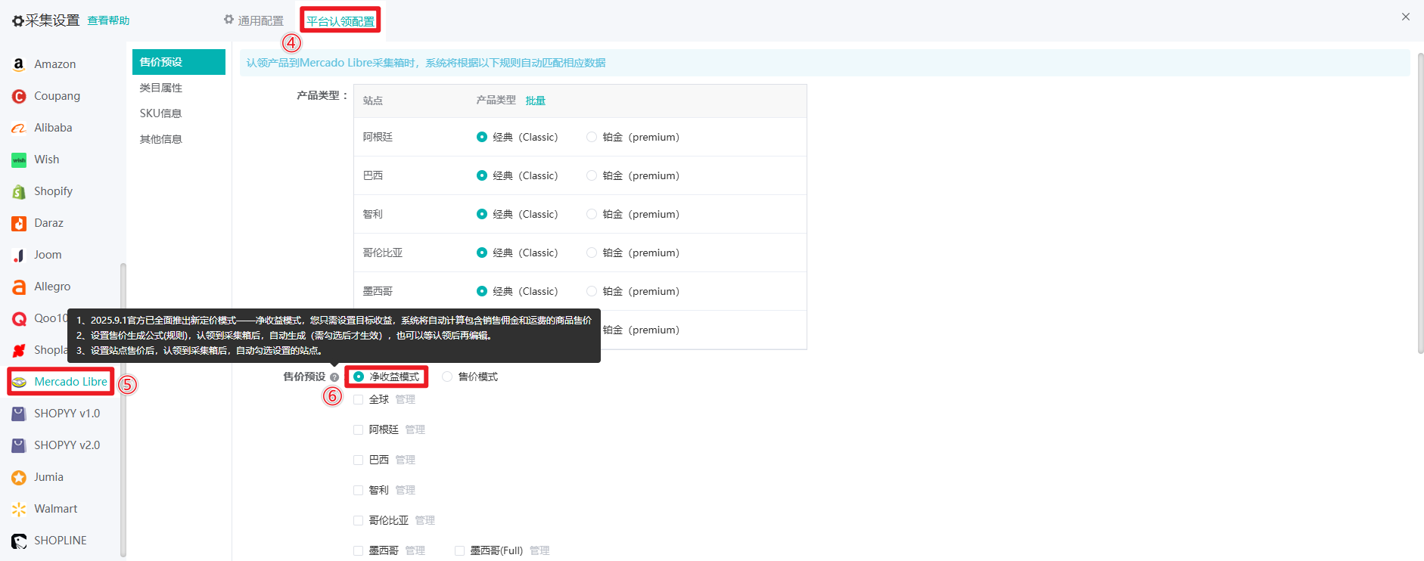Click the right-side vertical scrollbar
The image size is (1424, 561).
point(1420,204)
